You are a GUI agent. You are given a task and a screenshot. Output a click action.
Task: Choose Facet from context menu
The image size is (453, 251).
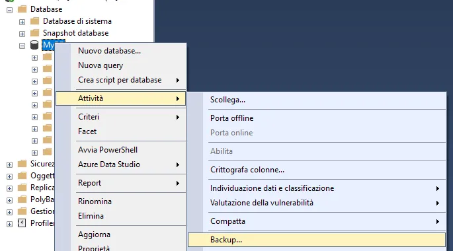coord(121,131)
